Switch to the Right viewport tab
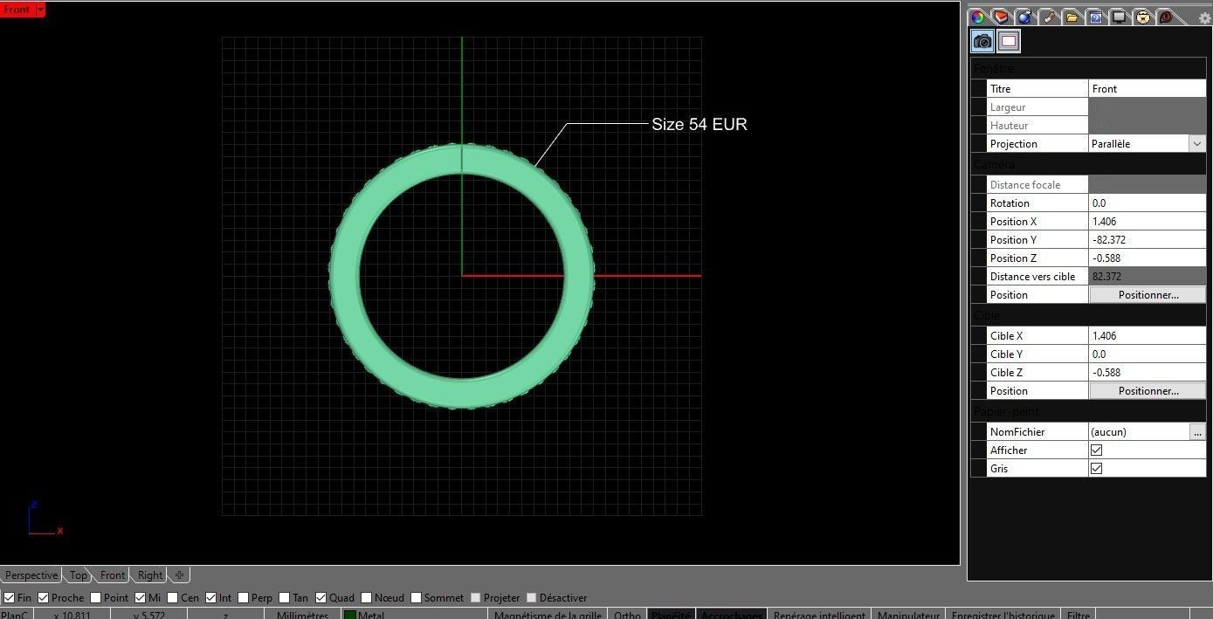Viewport: 1213px width, 619px height. pyautogui.click(x=149, y=575)
